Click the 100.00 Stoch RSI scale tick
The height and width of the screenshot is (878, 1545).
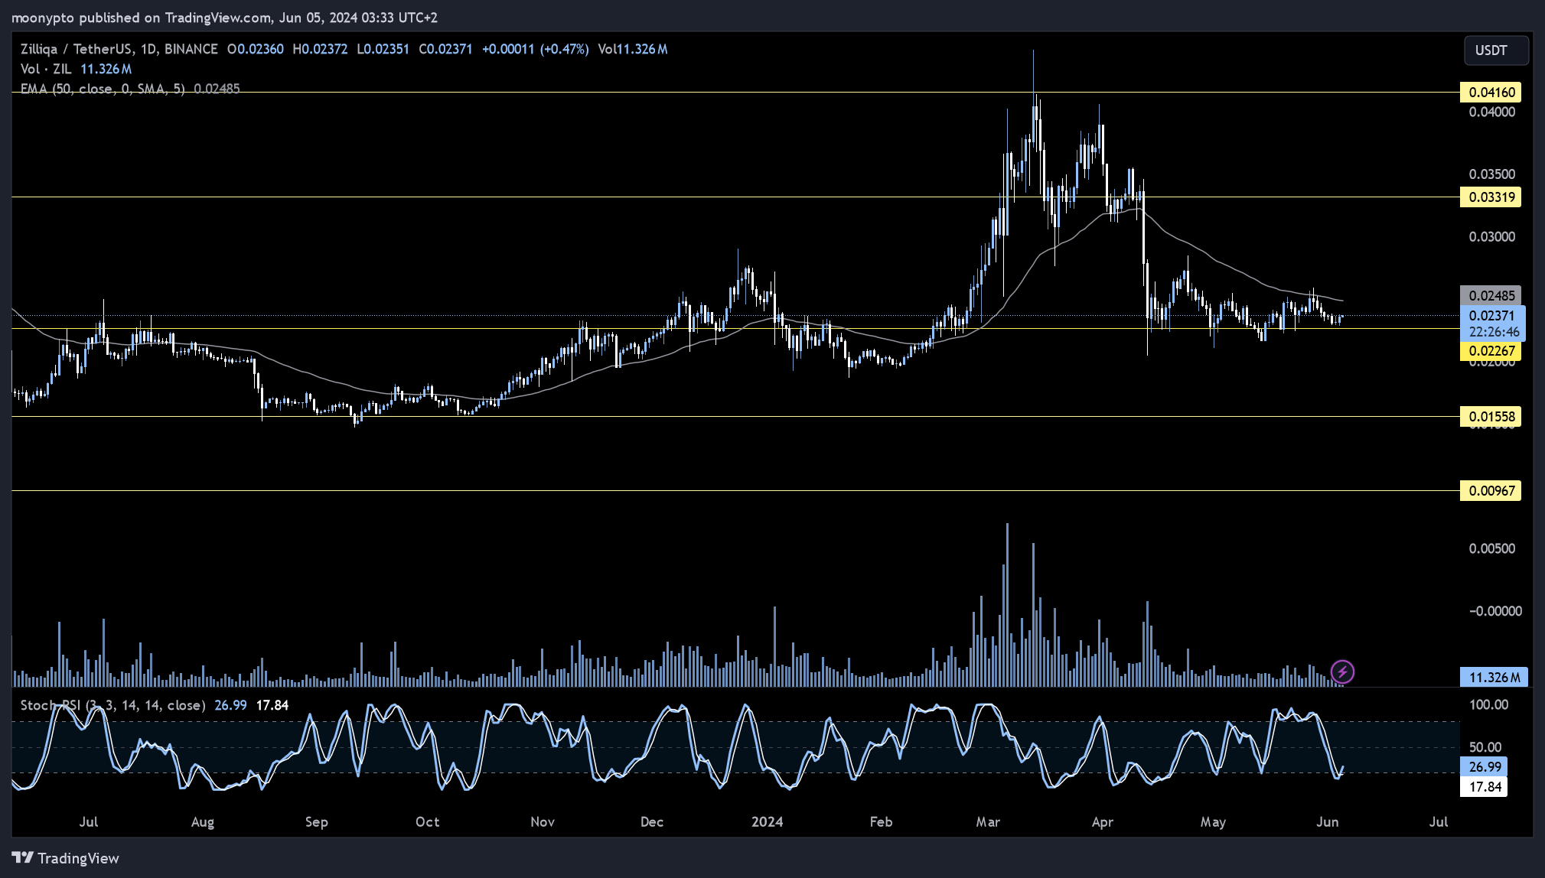[x=1488, y=705]
